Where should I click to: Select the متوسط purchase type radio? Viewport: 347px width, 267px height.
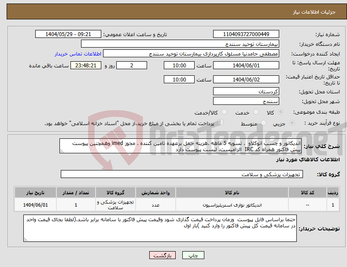click(x=263, y=122)
